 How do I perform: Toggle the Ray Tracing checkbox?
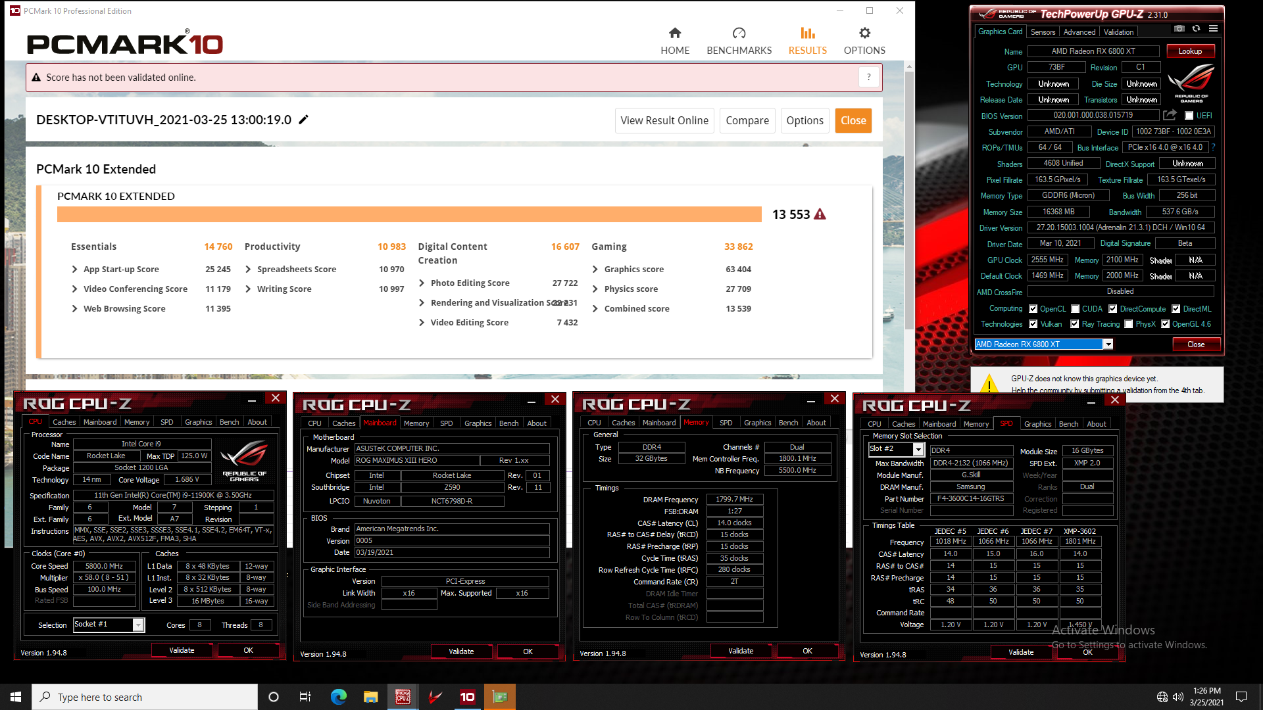pyautogui.click(x=1074, y=324)
